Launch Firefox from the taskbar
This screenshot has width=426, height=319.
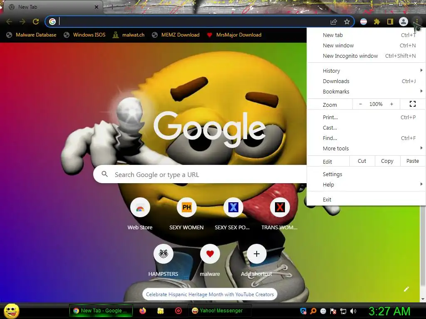click(143, 311)
